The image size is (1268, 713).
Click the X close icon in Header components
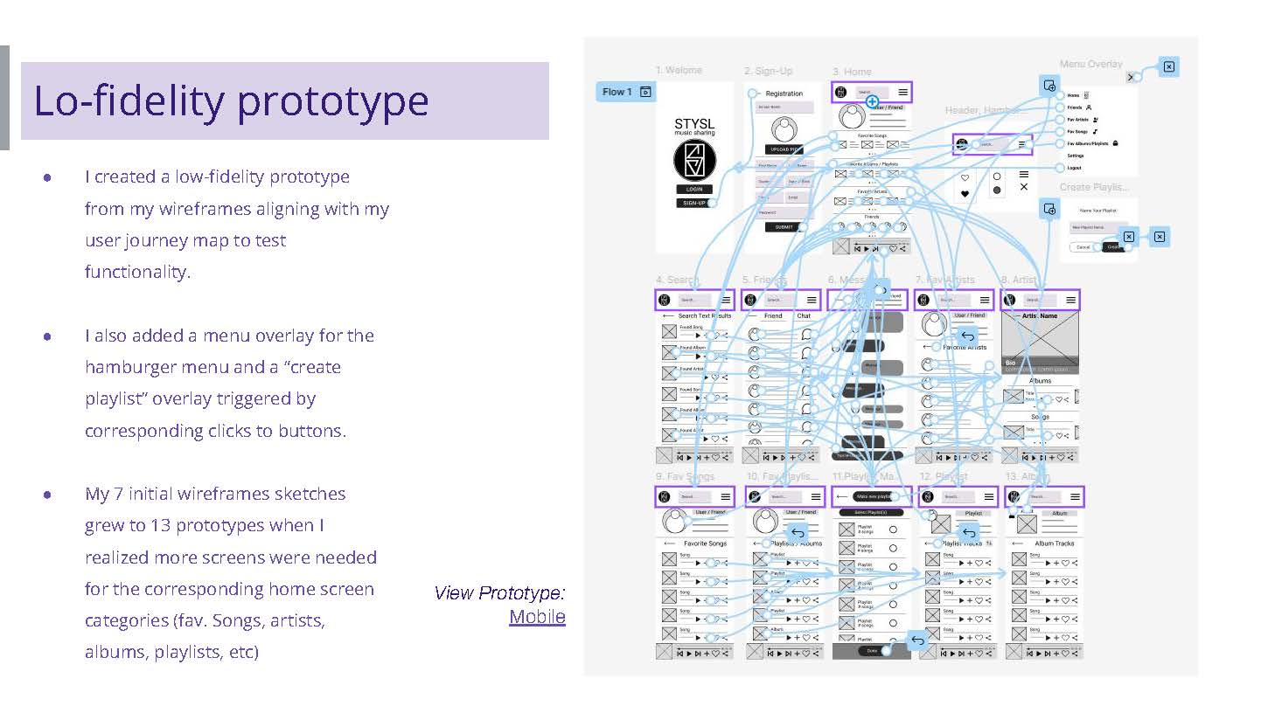point(1024,187)
